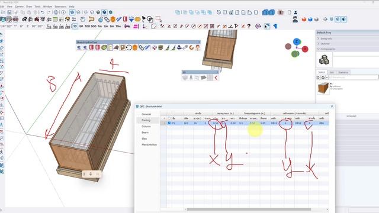Click the graduate instructor icon
The height and width of the screenshot is (213, 379).
coord(295,19)
